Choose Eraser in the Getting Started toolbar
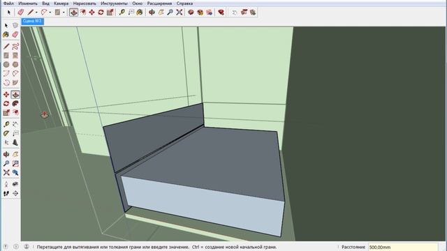 coord(20,13)
